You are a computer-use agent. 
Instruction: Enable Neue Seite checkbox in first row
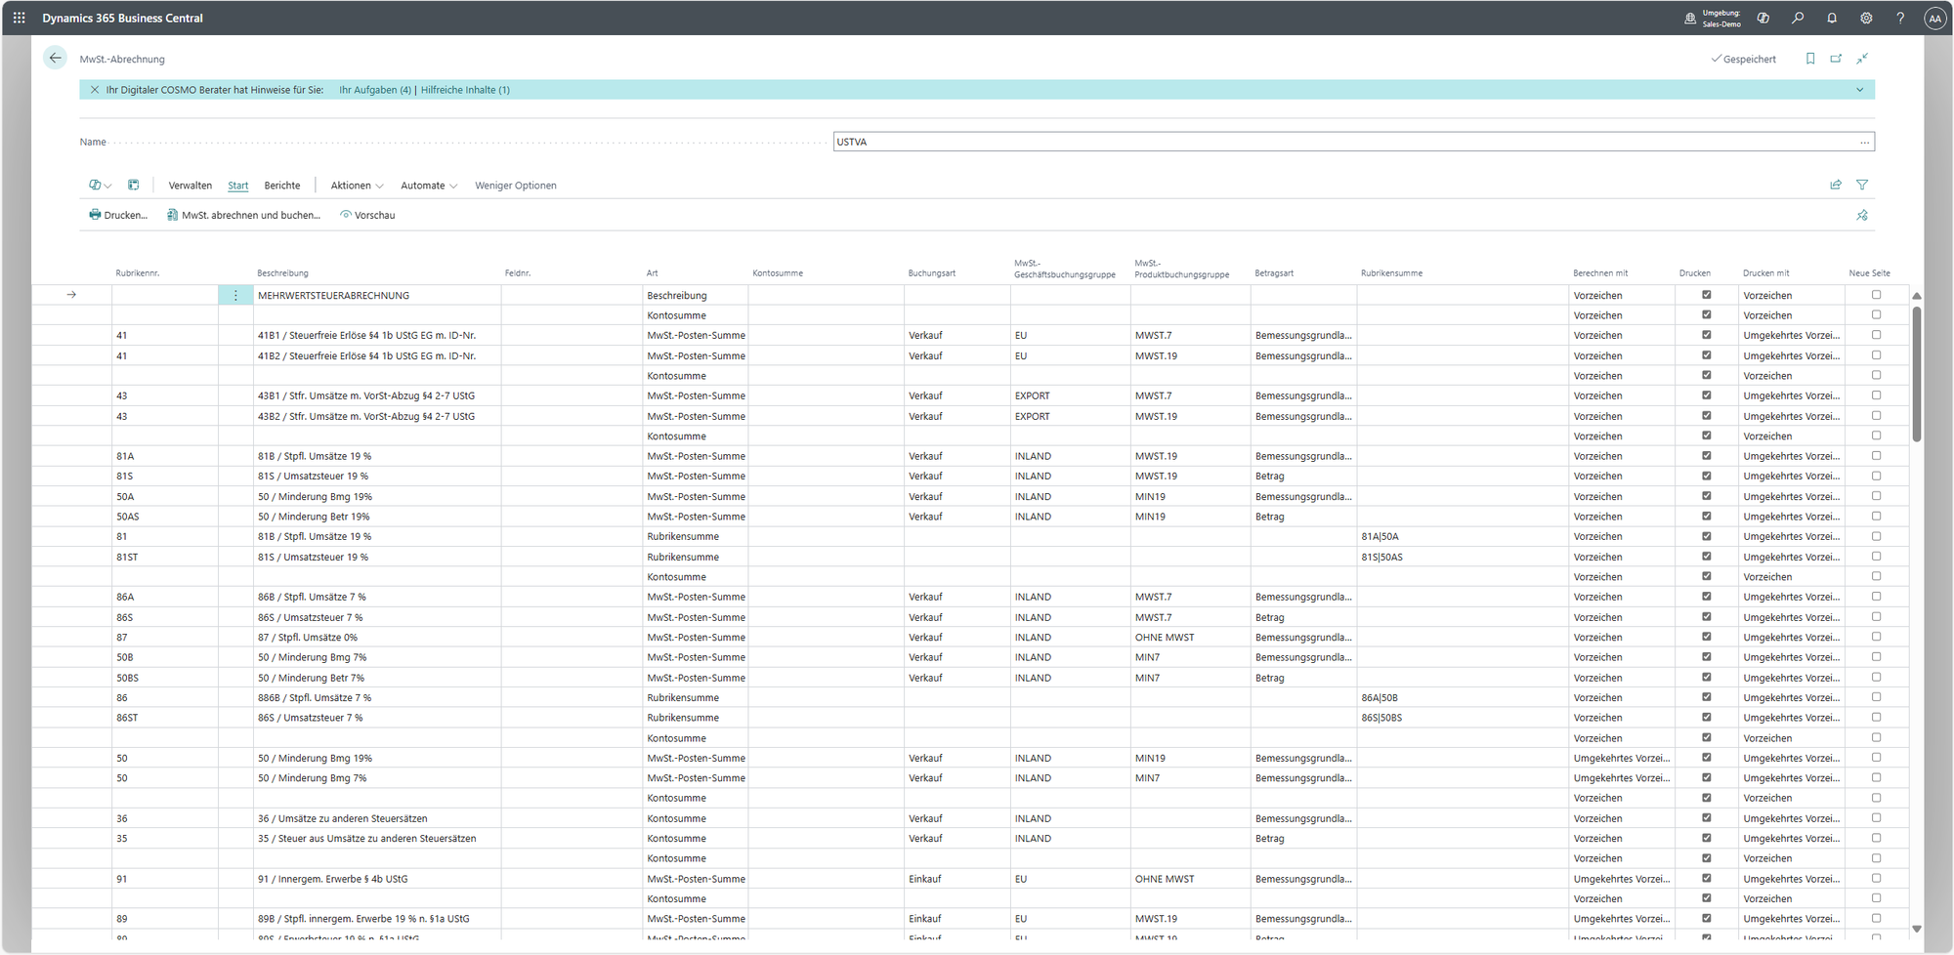[x=1876, y=295]
